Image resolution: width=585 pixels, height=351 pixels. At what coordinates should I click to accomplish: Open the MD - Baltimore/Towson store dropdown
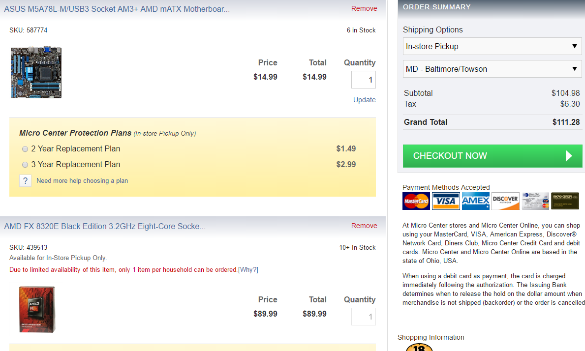(492, 69)
